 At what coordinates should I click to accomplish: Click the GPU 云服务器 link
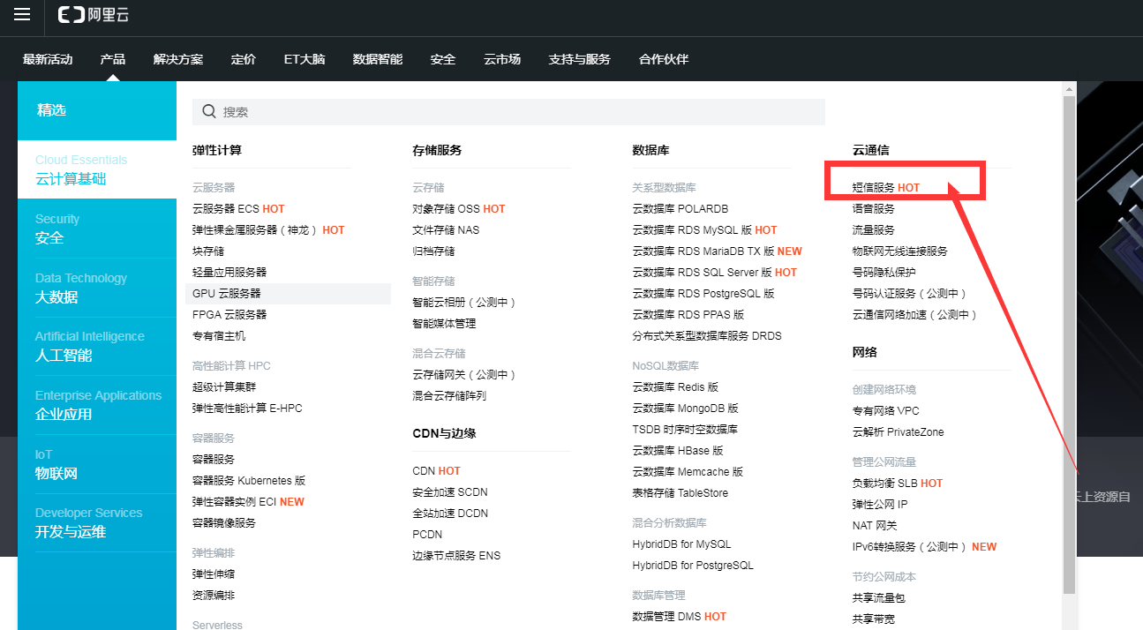pyautogui.click(x=227, y=294)
